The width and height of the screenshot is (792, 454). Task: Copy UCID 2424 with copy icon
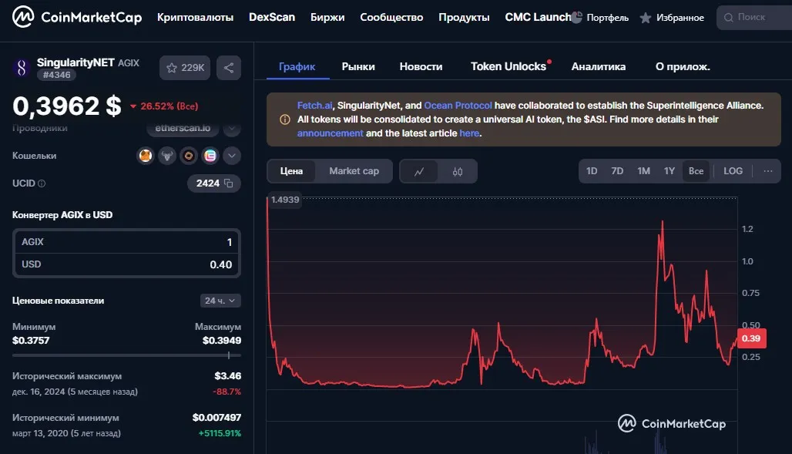(228, 183)
